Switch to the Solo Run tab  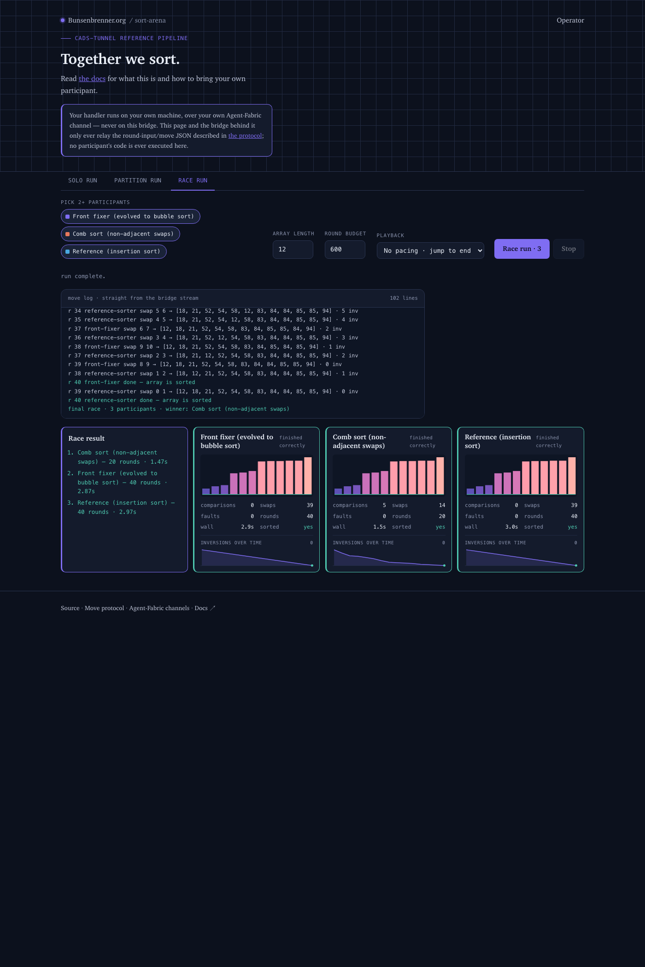pos(82,181)
